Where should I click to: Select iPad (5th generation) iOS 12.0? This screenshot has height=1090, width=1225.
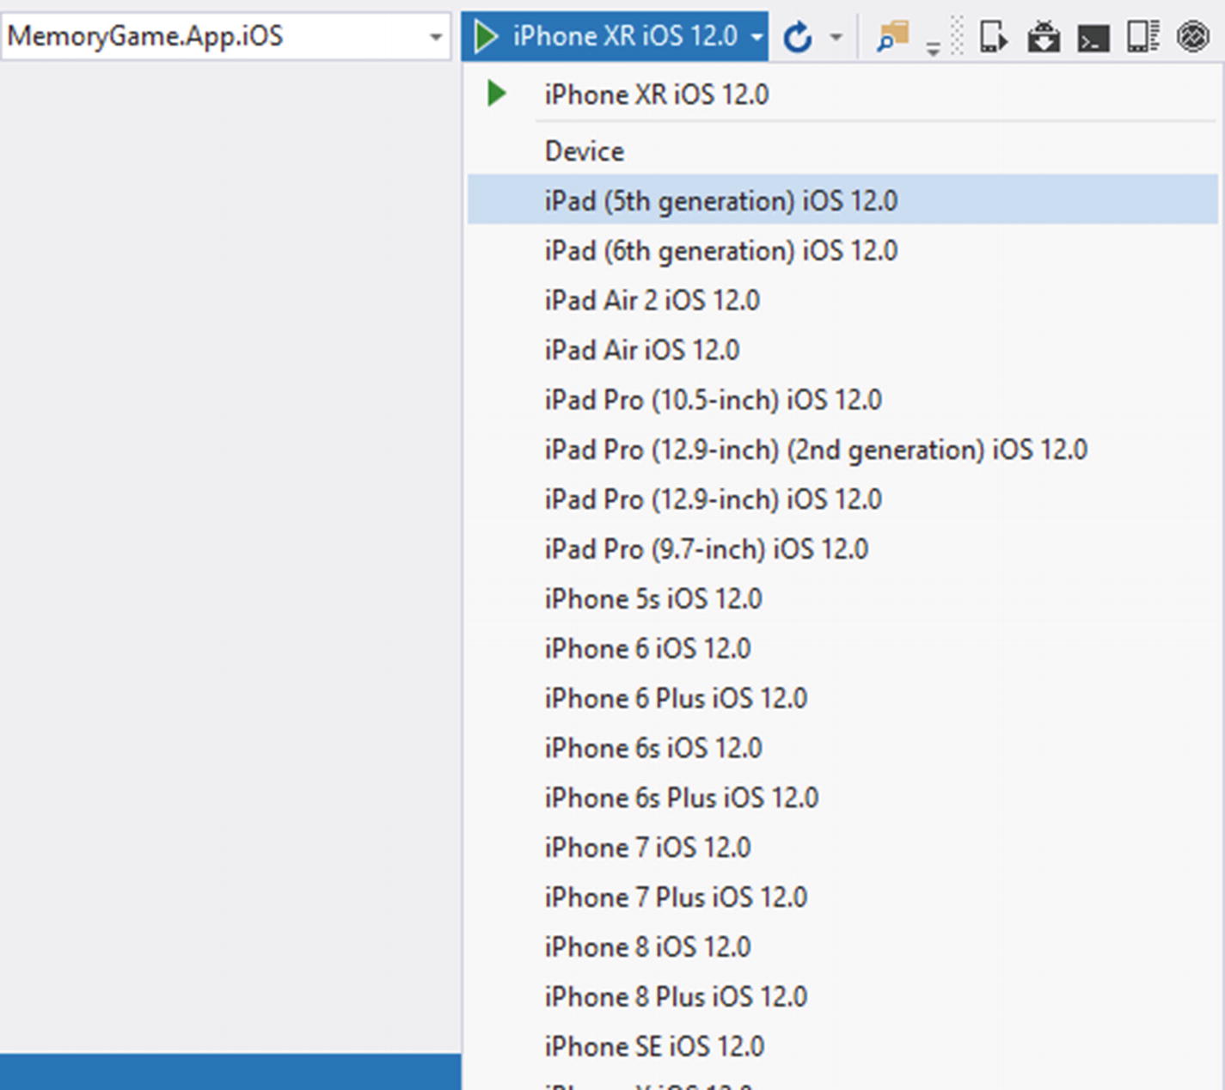[x=842, y=200]
